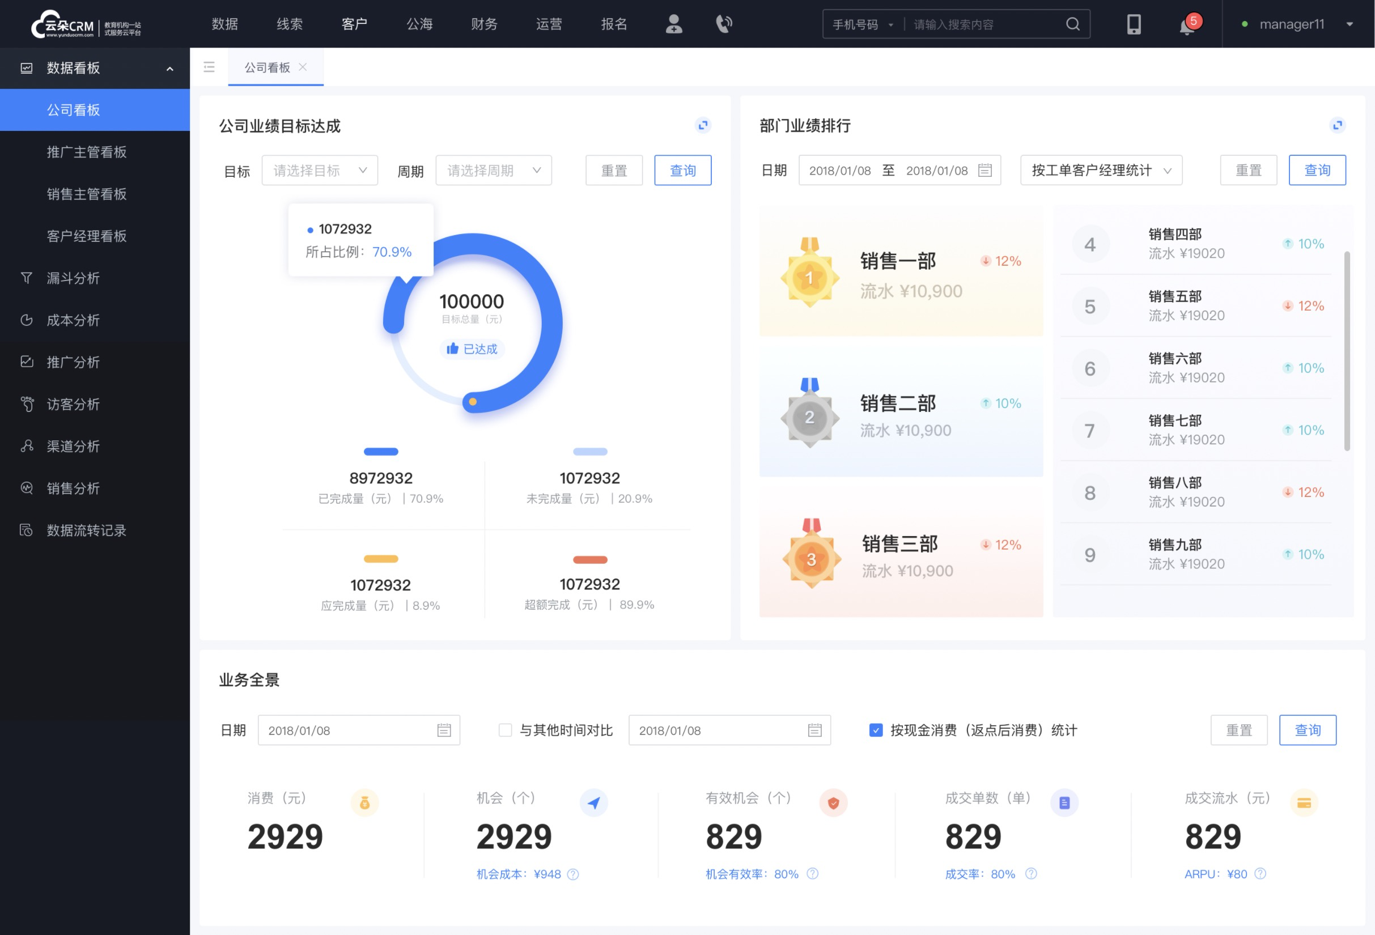Click the visitor/访客分析 icon in the sidebar
The image size is (1375, 935).
coord(27,402)
